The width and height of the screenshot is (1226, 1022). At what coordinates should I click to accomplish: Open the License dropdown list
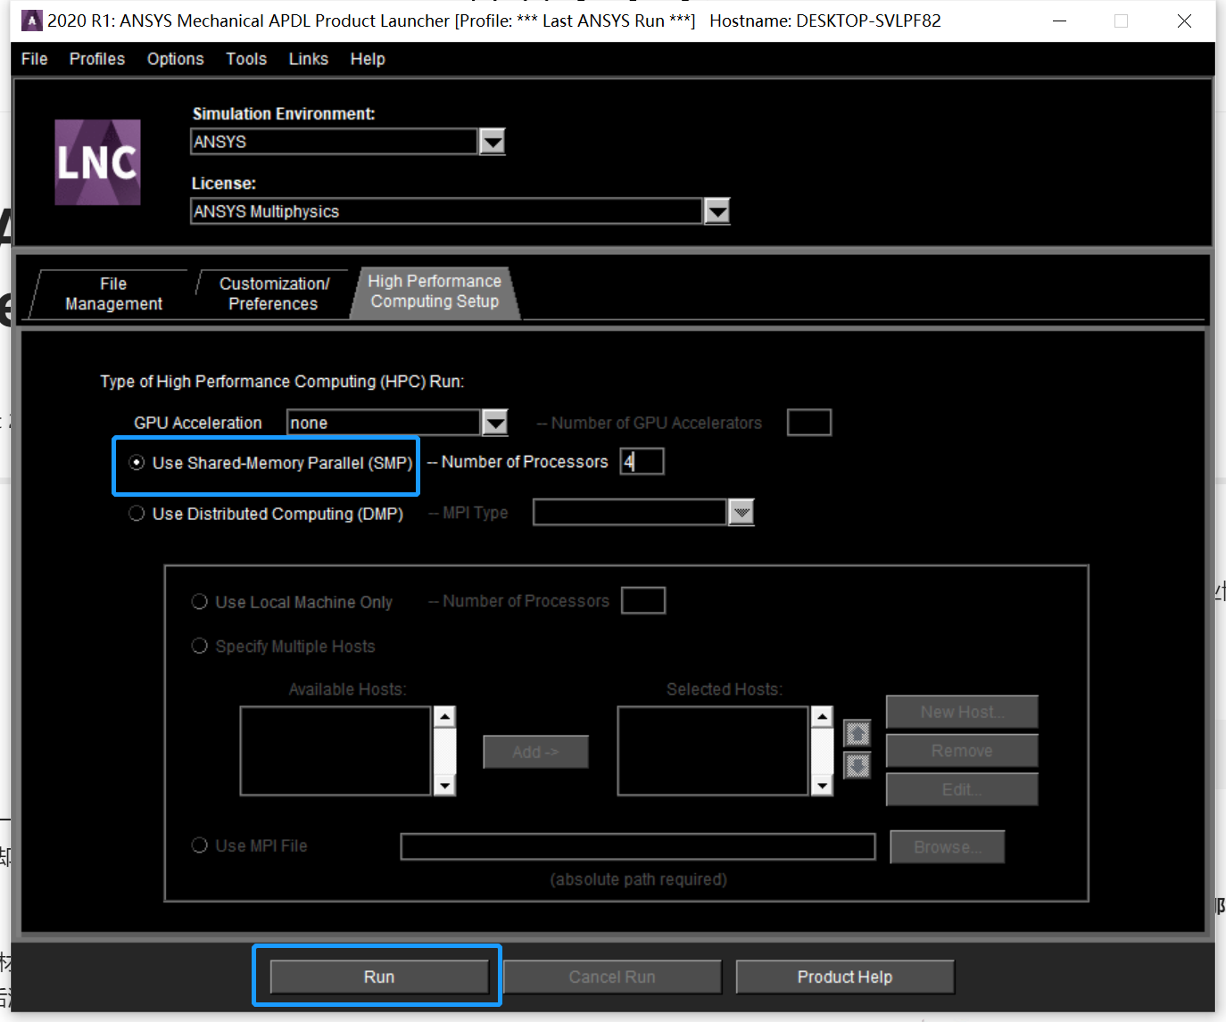pos(717,211)
